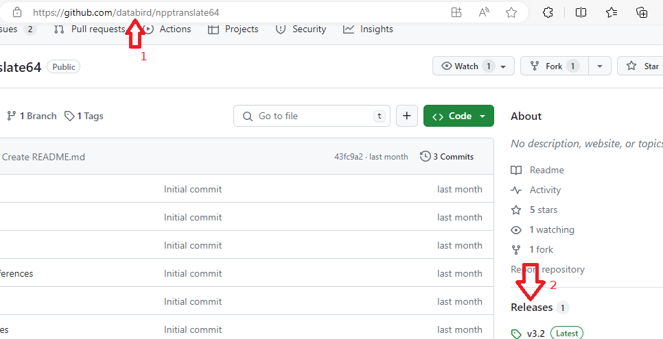Click the split screen icon
Image resolution: width=663 pixels, height=339 pixels.
click(x=581, y=12)
